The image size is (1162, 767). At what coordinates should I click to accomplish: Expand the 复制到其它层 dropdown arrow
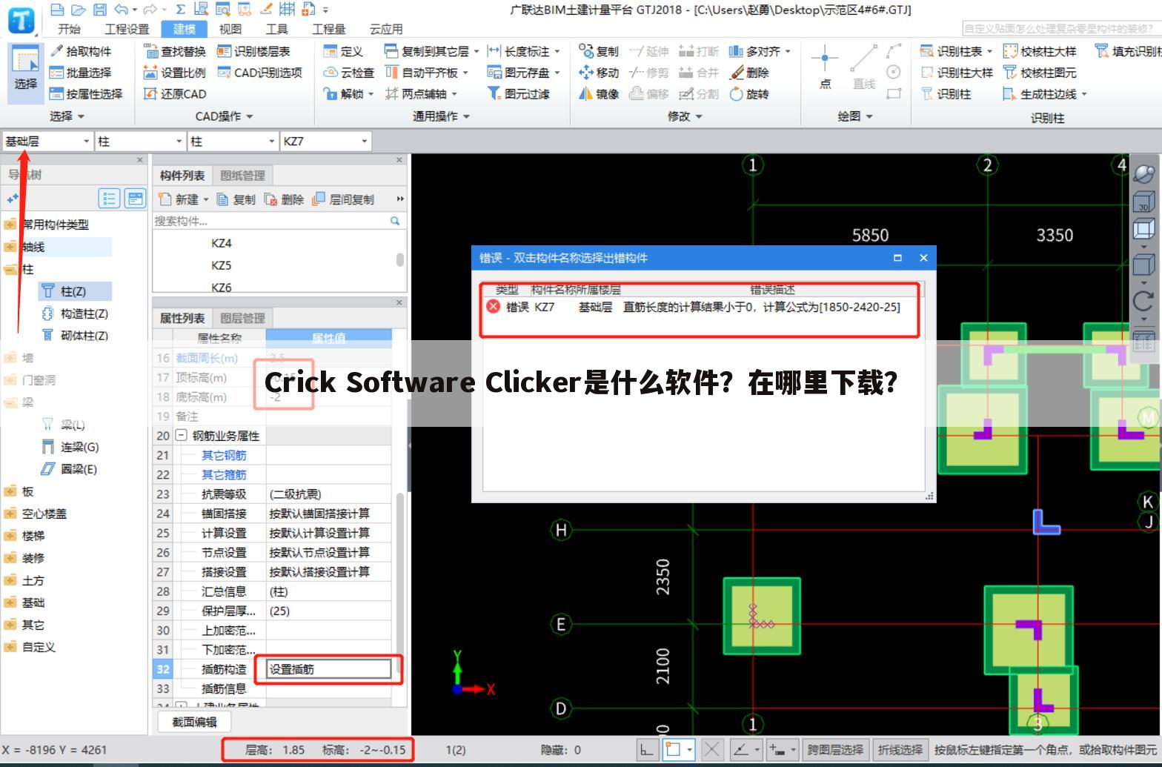coord(477,51)
